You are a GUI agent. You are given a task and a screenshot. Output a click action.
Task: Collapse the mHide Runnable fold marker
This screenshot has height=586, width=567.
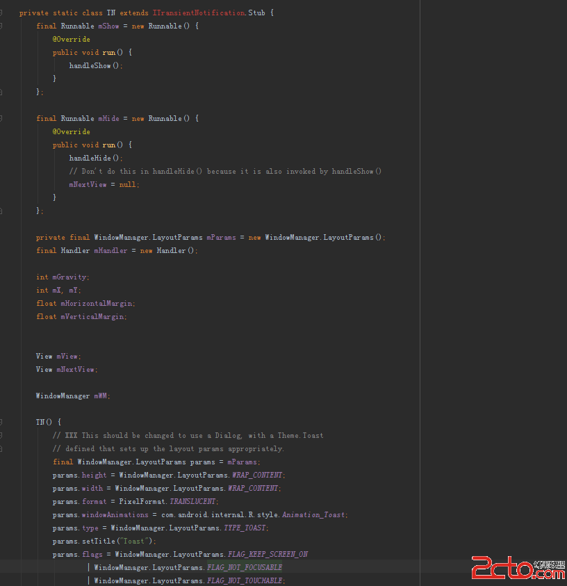tap(1, 118)
